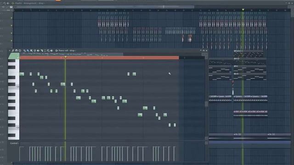
Task: Click the Piano roll playhead marker
Action: pyautogui.click(x=65, y=57)
